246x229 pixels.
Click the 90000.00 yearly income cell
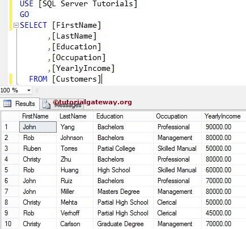coord(224,127)
